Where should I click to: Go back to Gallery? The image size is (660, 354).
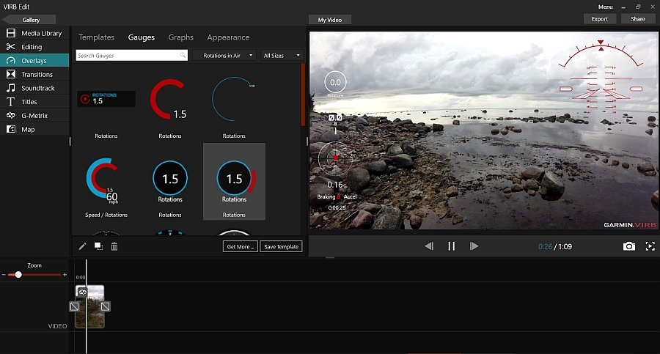coord(29,20)
